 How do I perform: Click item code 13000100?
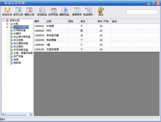[x=39, y=49]
